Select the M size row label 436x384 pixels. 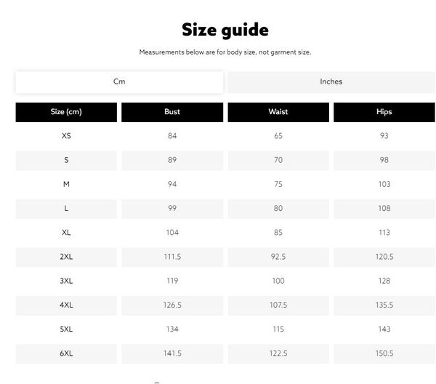pyautogui.click(x=66, y=185)
